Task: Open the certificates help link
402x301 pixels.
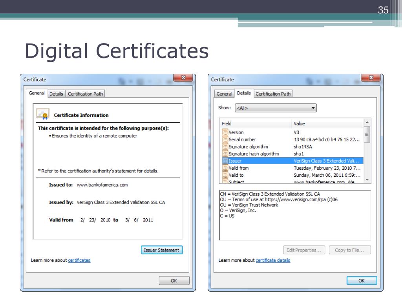Action: coord(79,260)
